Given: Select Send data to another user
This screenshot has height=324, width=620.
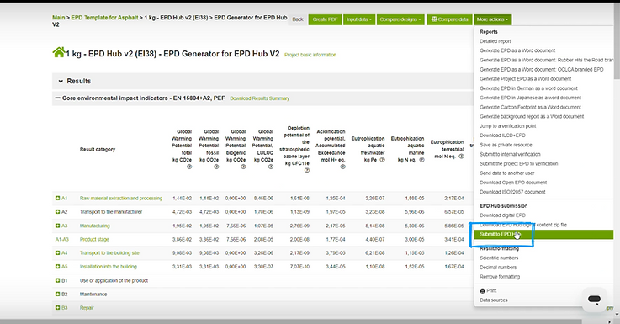Looking at the screenshot, I should [507, 173].
